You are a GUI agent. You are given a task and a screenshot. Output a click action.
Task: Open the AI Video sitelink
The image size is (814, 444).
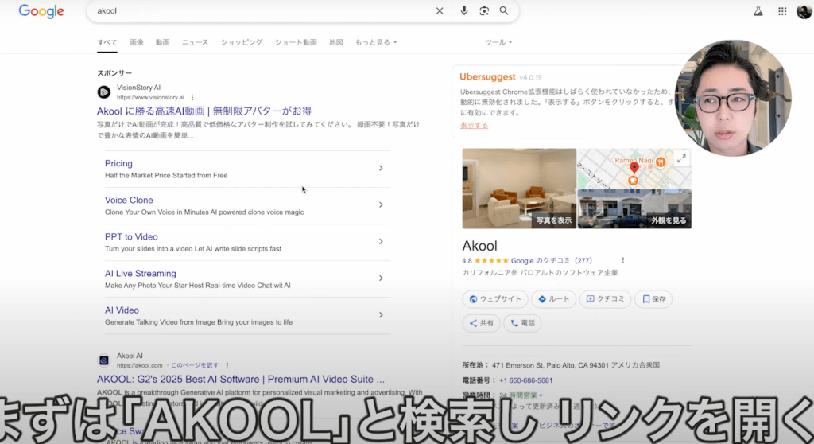[x=122, y=310]
